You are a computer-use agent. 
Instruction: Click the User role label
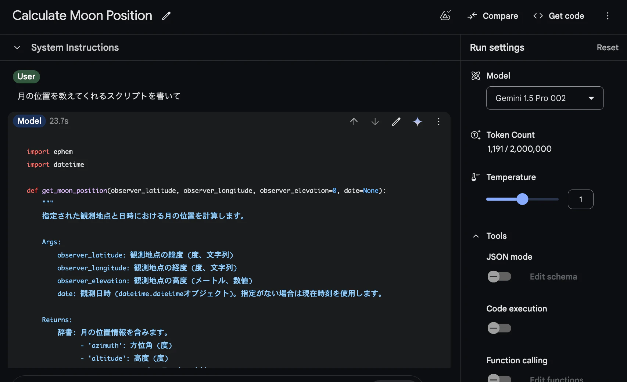point(26,77)
